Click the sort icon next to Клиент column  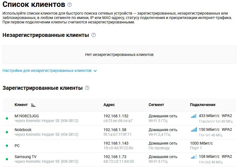(x=33, y=105)
